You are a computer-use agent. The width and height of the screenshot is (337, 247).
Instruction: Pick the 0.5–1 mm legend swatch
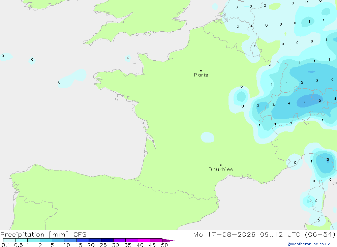[x=22, y=240]
